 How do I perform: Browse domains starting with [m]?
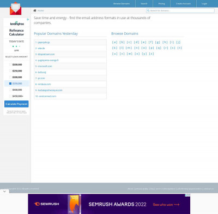tap(129, 48)
